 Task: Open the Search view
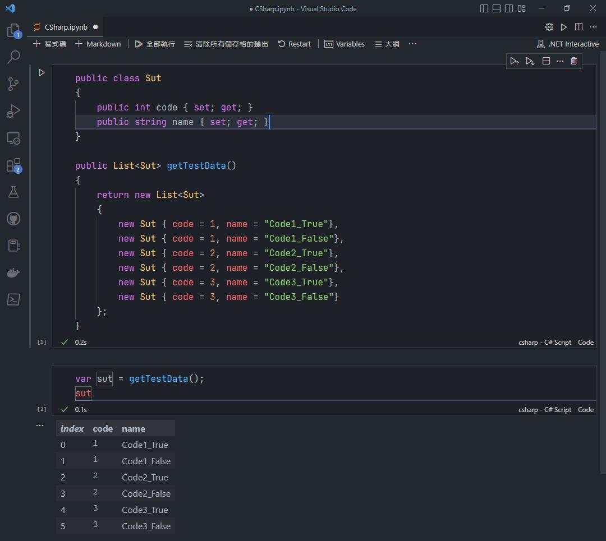13,57
